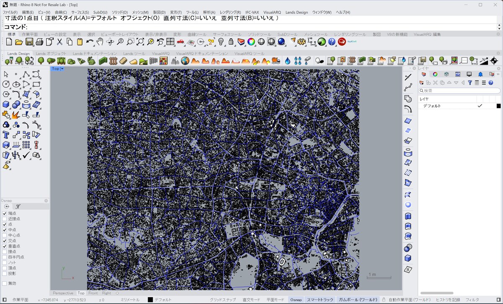Viewport: 503px width, 304px height.
Task: Click the layer panel search field
Action: coord(460,91)
